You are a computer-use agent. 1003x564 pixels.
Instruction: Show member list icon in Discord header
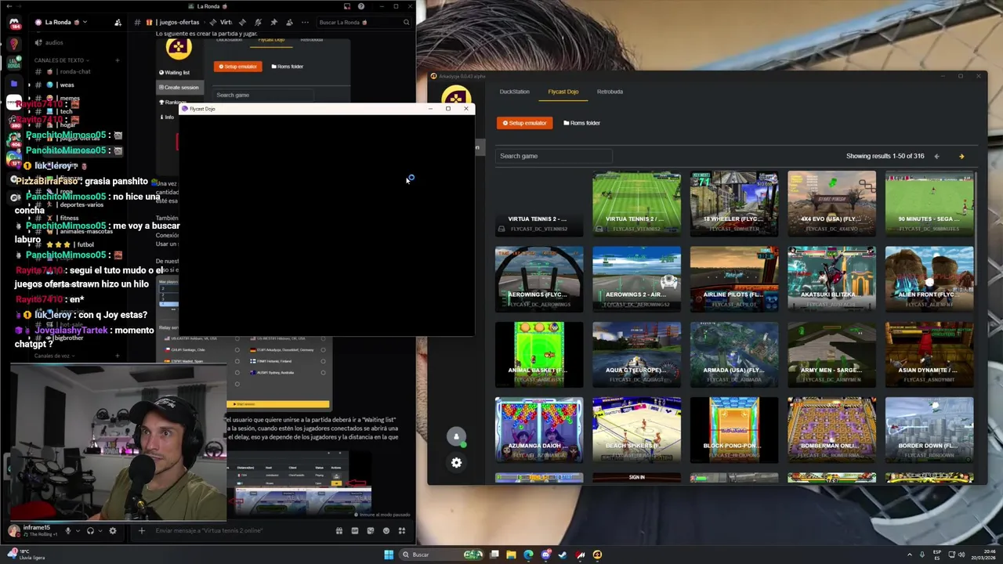click(x=289, y=22)
